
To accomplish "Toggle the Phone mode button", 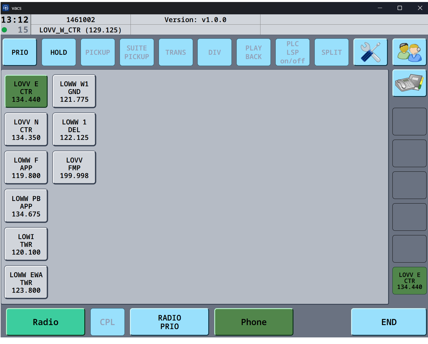I will click(254, 322).
